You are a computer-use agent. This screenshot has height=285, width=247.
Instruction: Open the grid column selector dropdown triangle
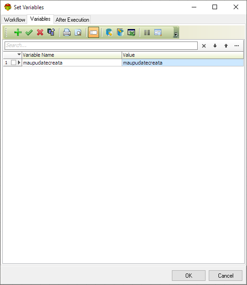click(19, 54)
